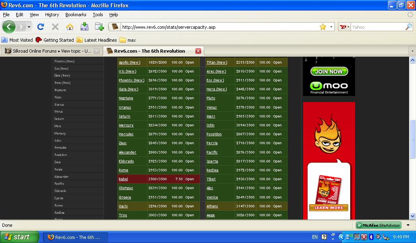Click the New Tab toolbar icon
Viewport: 416px width, 243px height.
pyautogui.click(x=99, y=27)
